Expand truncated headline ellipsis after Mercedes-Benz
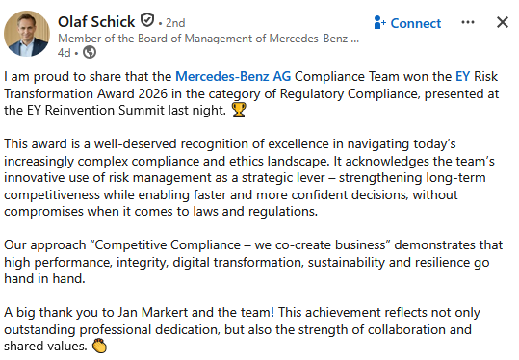Viewport: 519px width, 360px height. pyautogui.click(x=354, y=41)
